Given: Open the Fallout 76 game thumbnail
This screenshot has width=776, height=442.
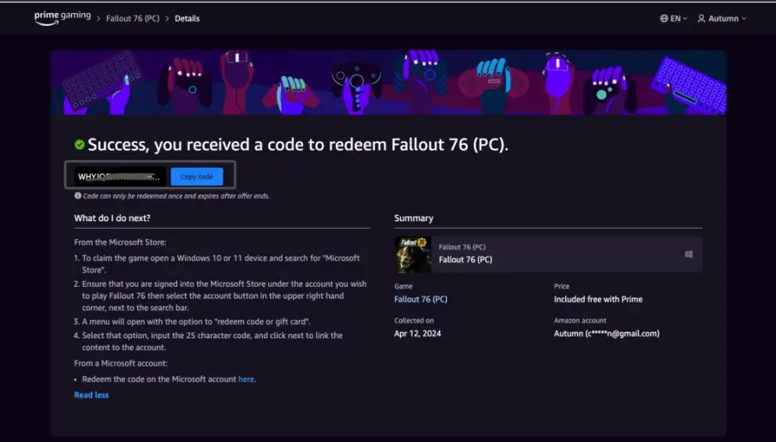Looking at the screenshot, I should pos(413,254).
